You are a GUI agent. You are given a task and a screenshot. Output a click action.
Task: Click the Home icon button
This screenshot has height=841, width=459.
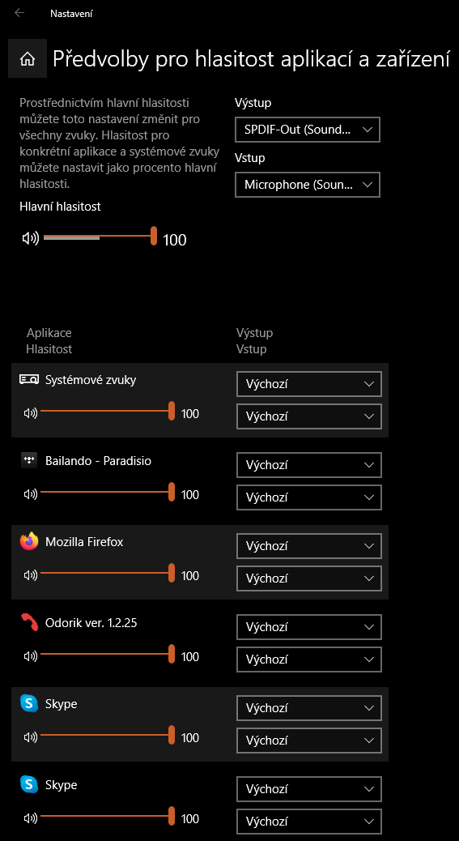(28, 59)
